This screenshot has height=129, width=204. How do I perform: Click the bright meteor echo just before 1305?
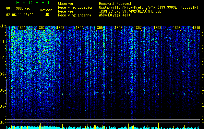click(95, 93)
